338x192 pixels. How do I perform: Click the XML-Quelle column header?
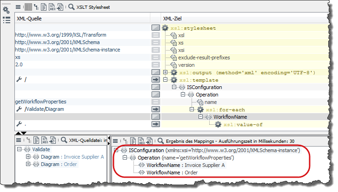click(x=28, y=18)
